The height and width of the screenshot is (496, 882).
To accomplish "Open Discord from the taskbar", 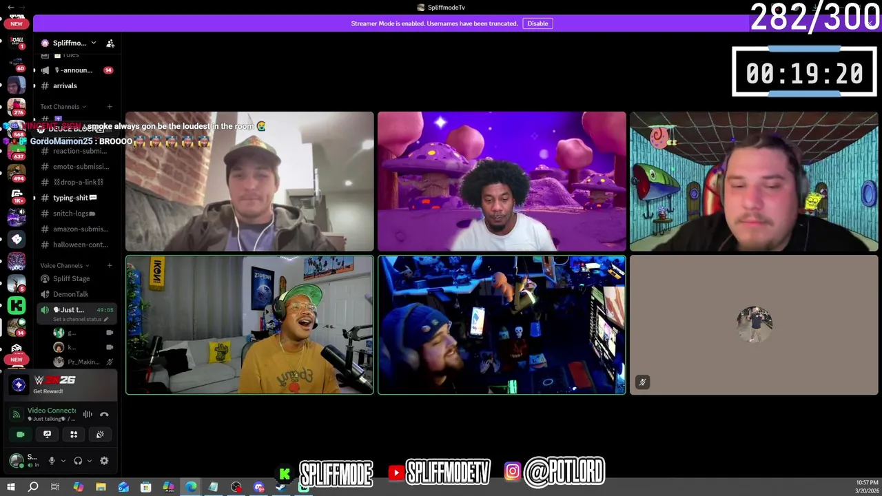I will (259, 487).
